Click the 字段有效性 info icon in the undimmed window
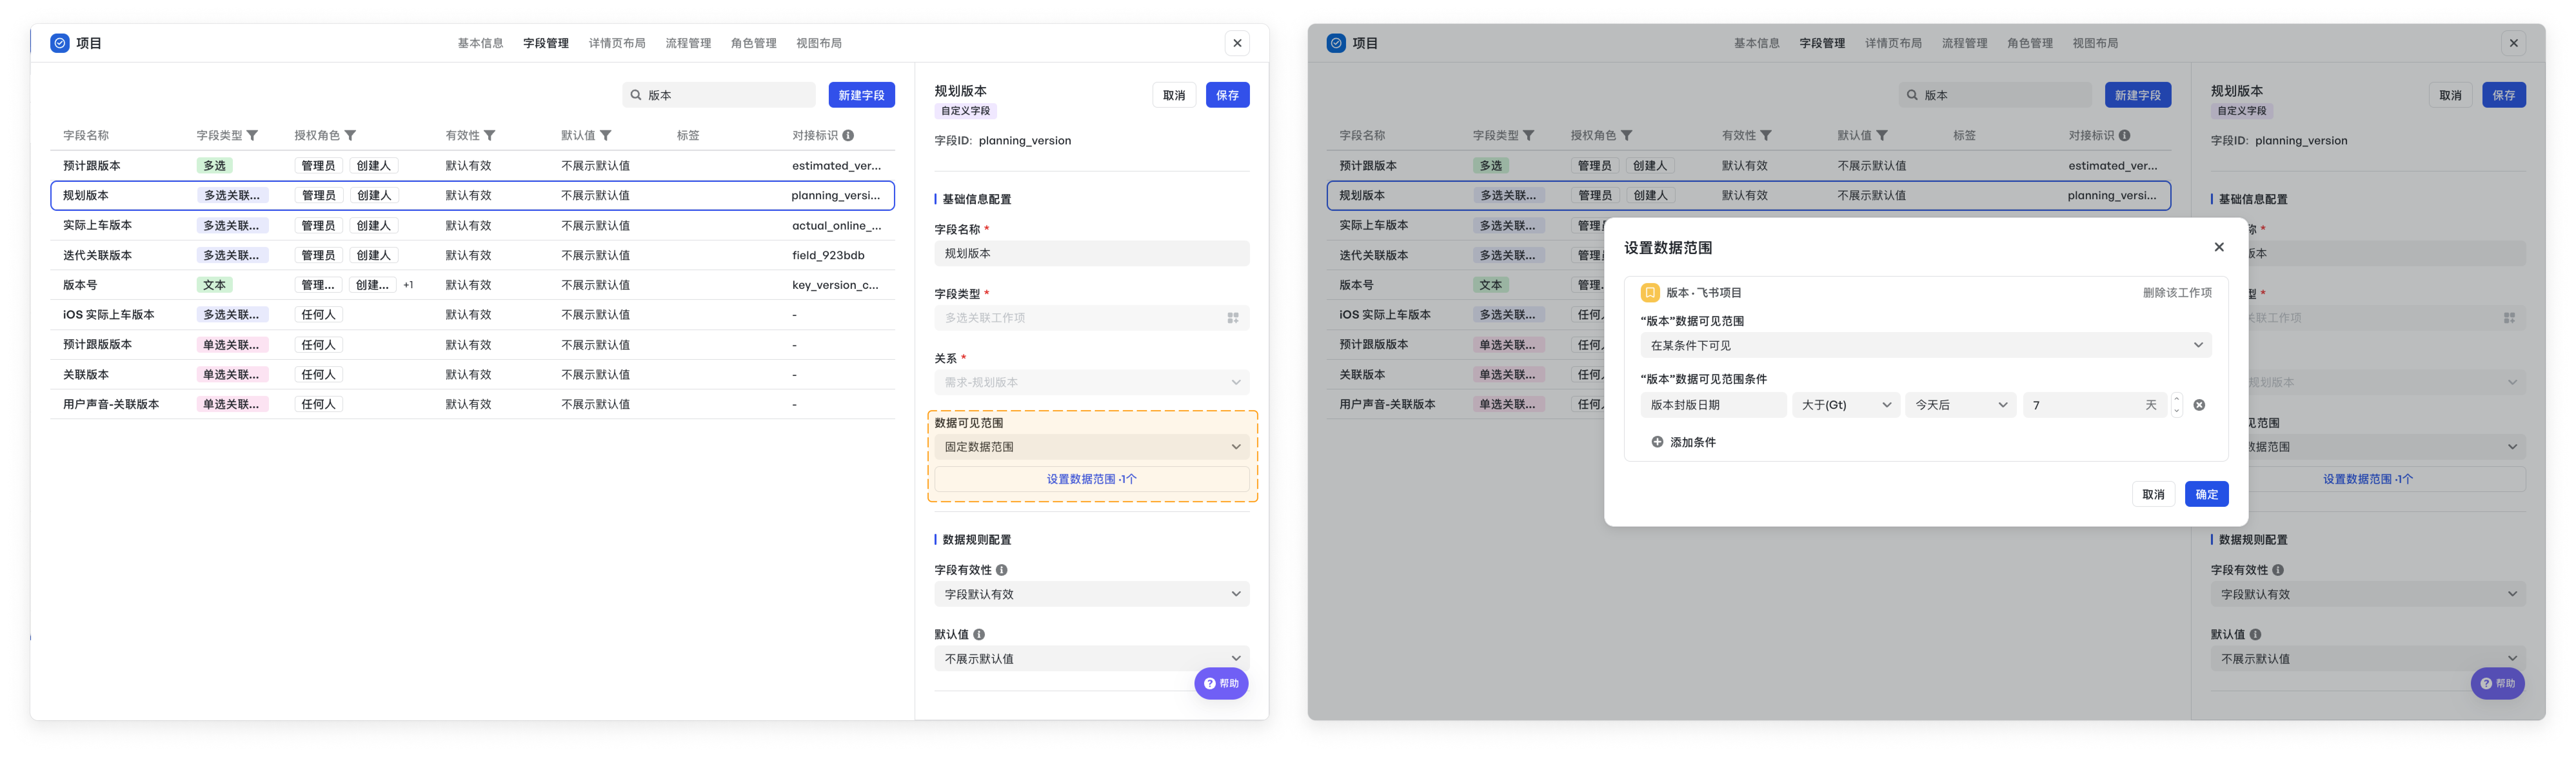 (1001, 570)
